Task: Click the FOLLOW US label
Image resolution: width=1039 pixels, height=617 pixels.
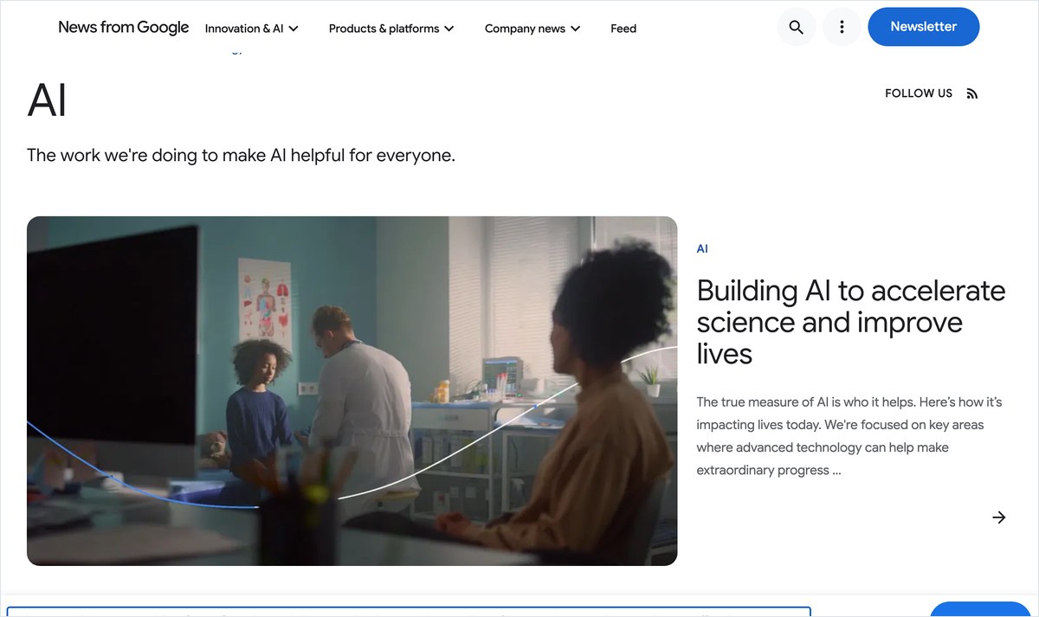Action: pos(919,93)
